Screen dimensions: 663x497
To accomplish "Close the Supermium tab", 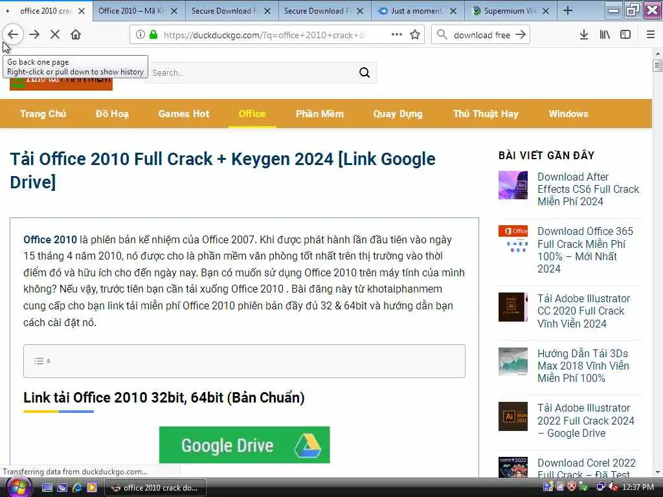I will 546,11.
